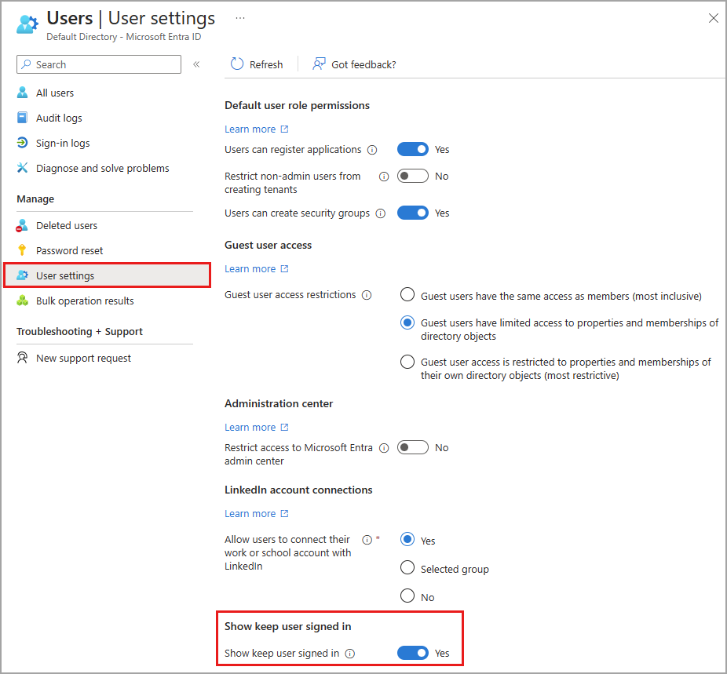The image size is (727, 674).
Task: Open Learn more under Default user role permissions
Action: [250, 129]
